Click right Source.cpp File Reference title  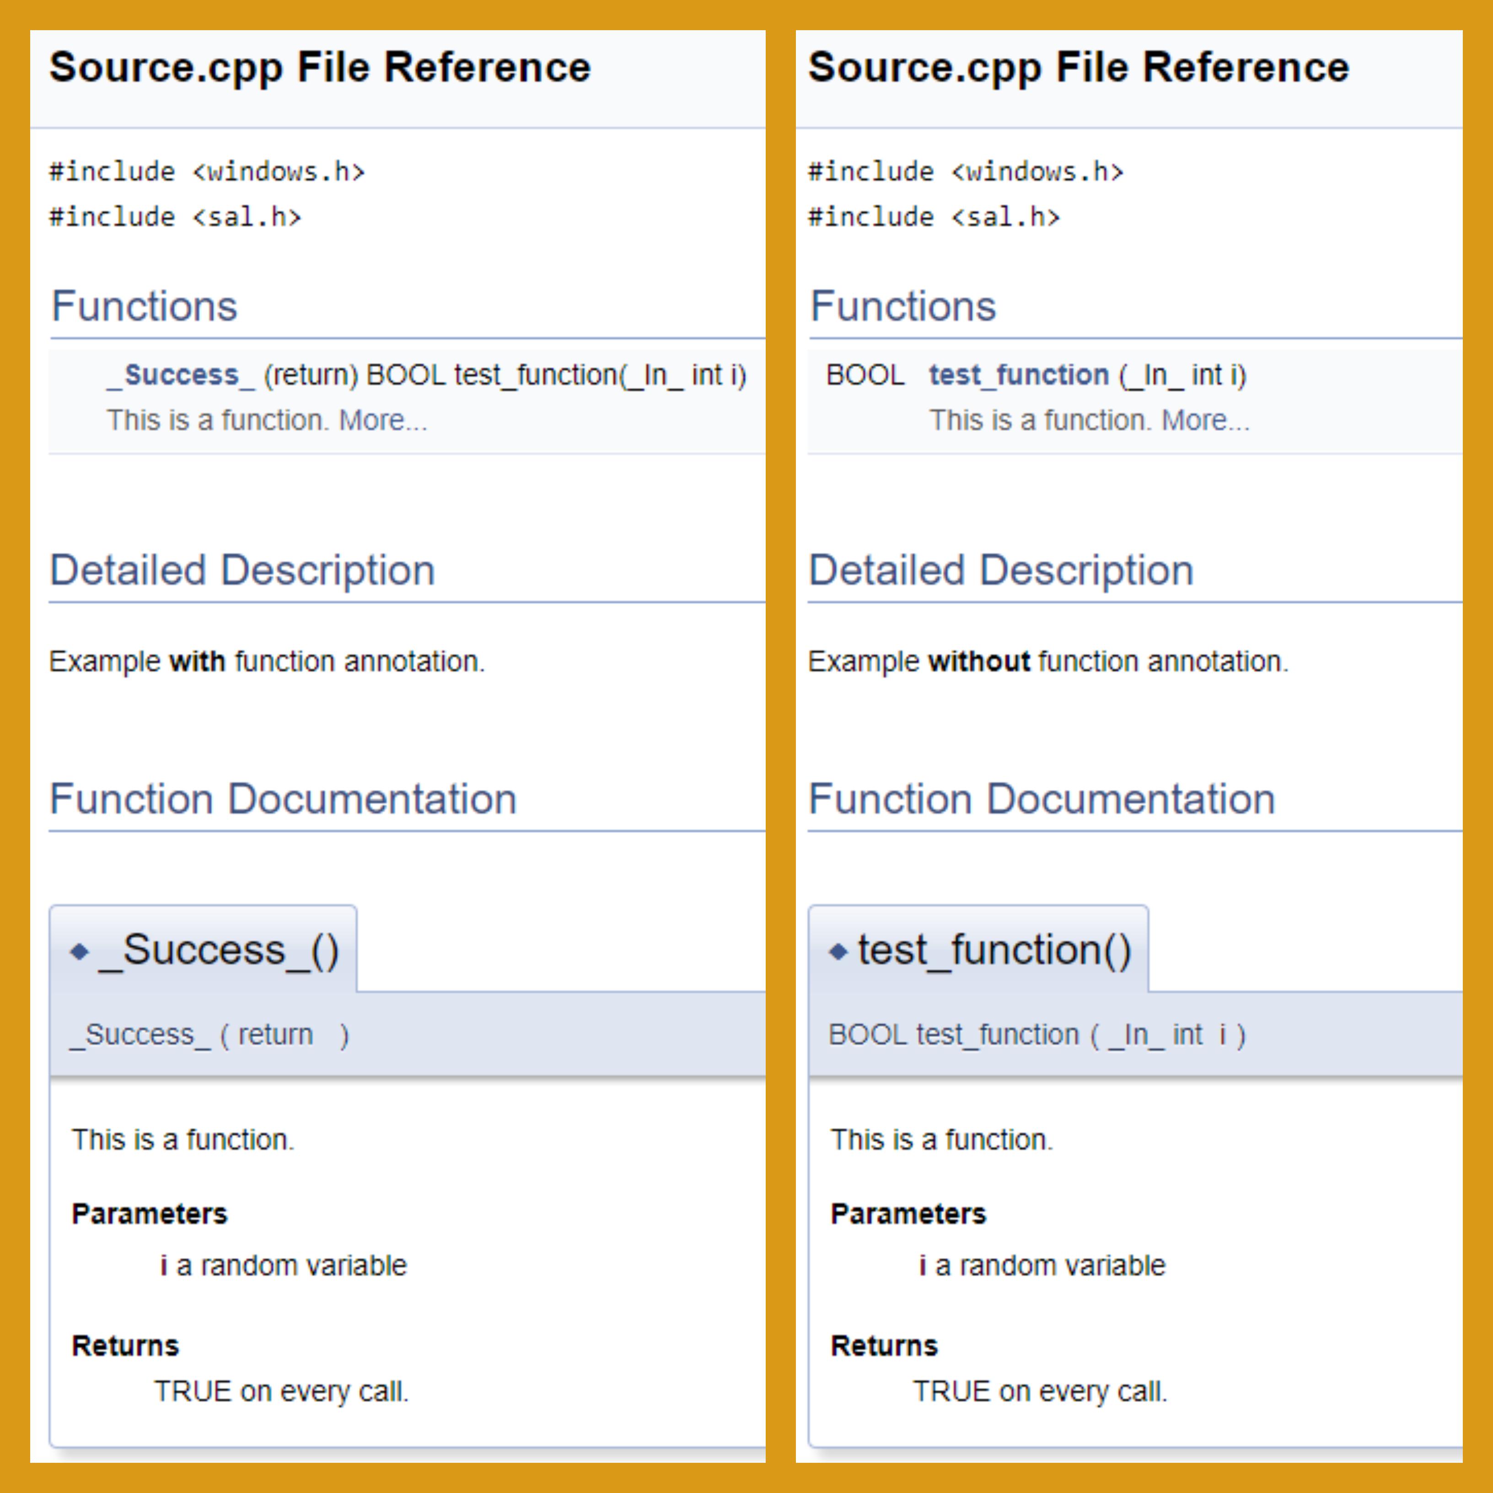tap(1078, 67)
